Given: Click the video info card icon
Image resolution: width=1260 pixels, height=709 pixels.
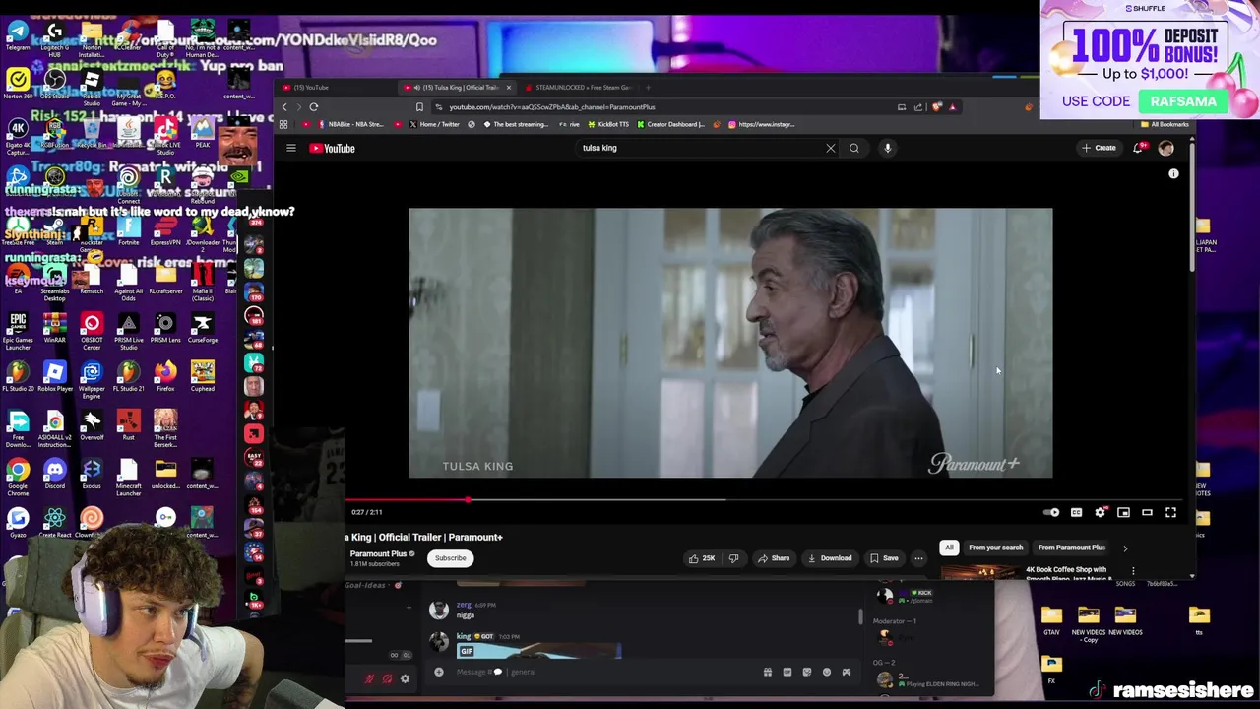Looking at the screenshot, I should pos(1173,173).
